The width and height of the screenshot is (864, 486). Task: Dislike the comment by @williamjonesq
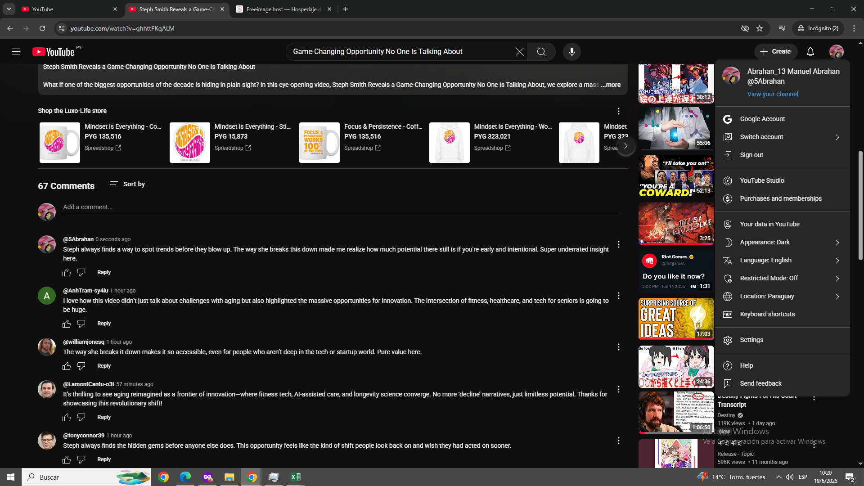click(x=81, y=366)
